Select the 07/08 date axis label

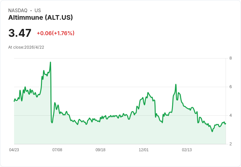coord(57,150)
